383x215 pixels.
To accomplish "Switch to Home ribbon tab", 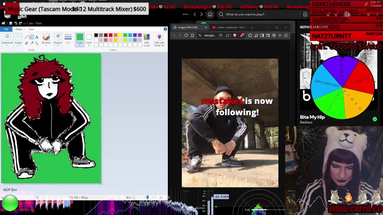I will tap(19, 29).
